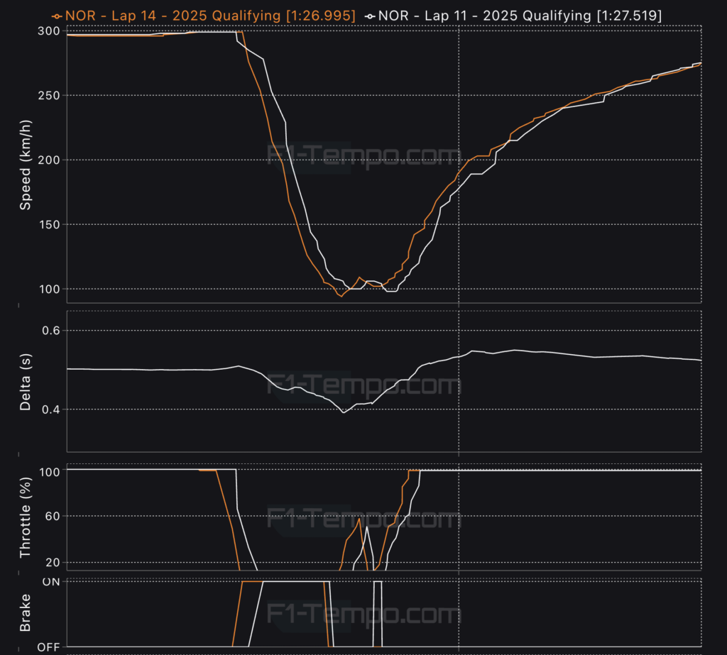Click the Throttle (%) axis label
727x655 pixels.
(x=25, y=517)
